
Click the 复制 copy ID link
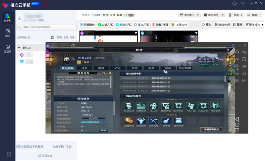(41, 20)
